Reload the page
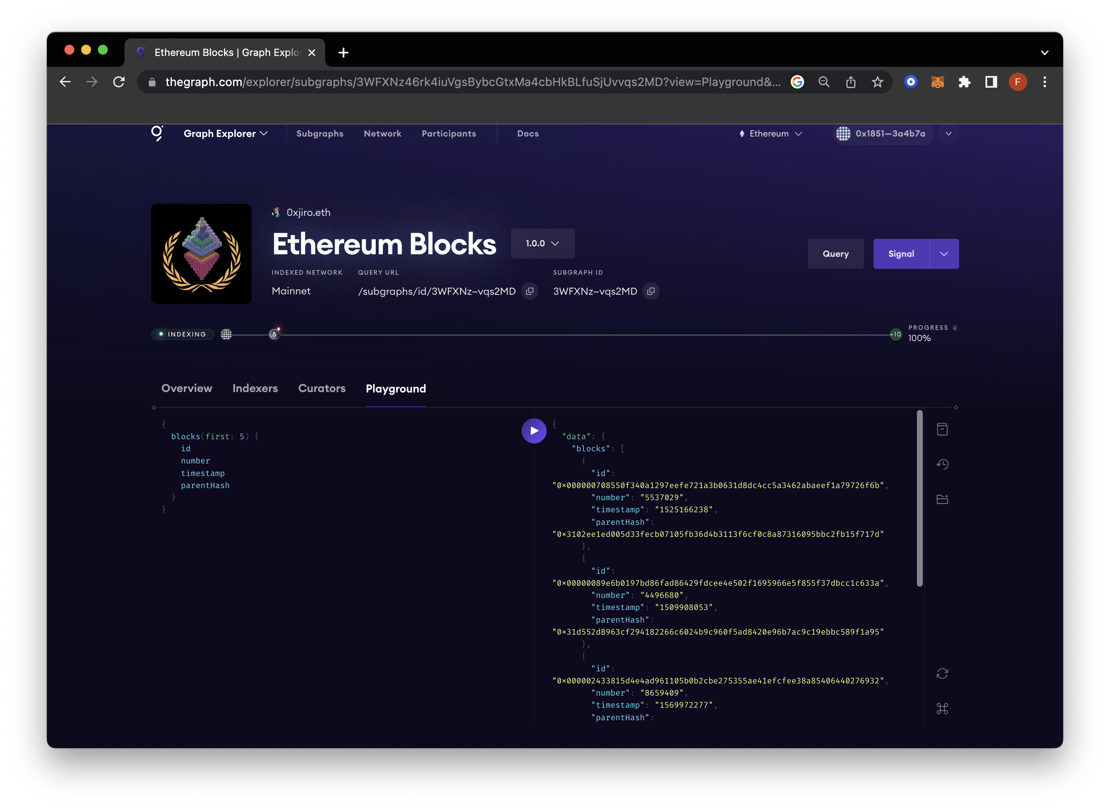1110x810 pixels. [x=119, y=82]
